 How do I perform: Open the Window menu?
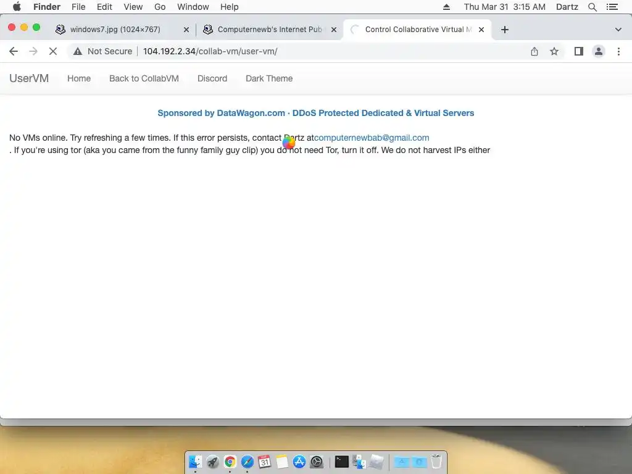[193, 7]
